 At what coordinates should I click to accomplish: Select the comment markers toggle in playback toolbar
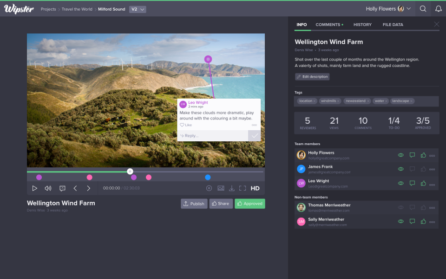click(x=62, y=188)
